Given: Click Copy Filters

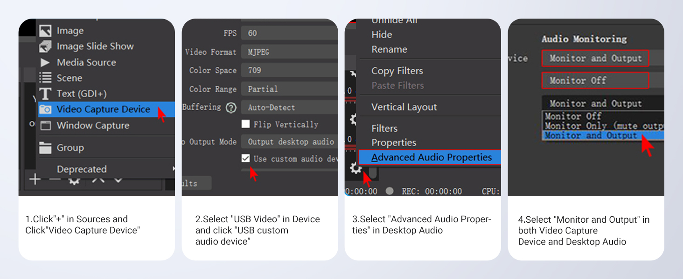Looking at the screenshot, I should [x=397, y=71].
